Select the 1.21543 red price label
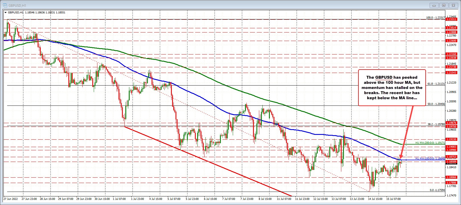Screen dimensions: 461x205 [451, 73]
